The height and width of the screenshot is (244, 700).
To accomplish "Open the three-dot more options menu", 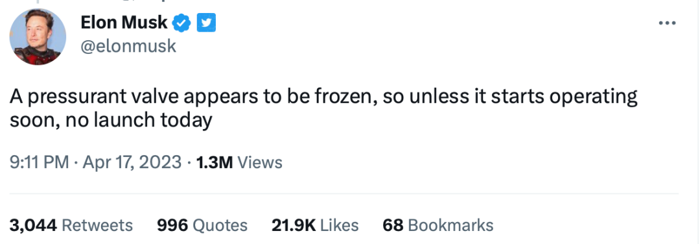I will click(668, 23).
